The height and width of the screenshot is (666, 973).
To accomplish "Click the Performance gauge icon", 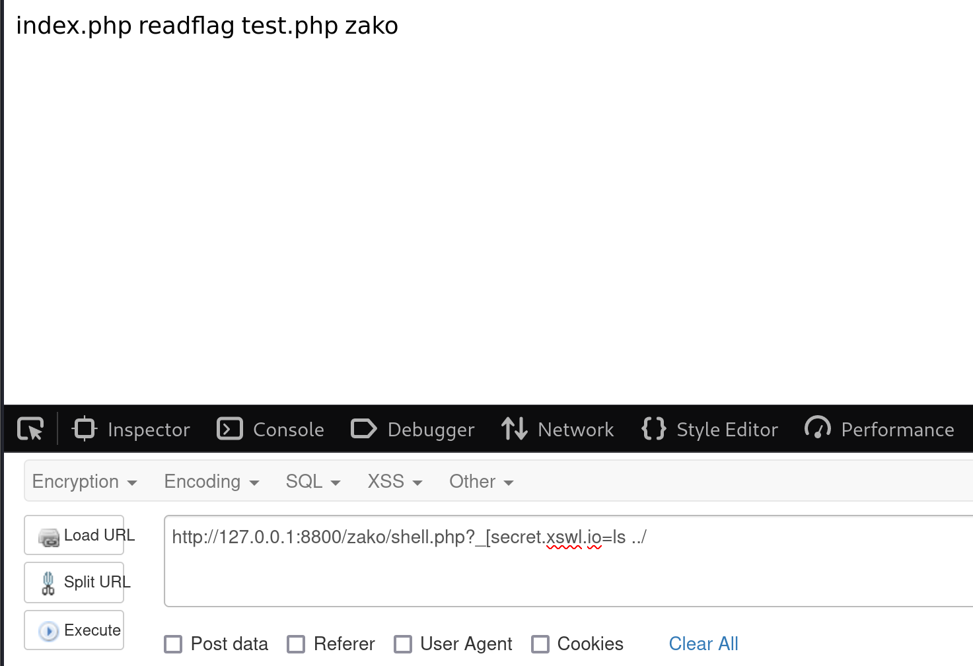I will click(x=818, y=429).
